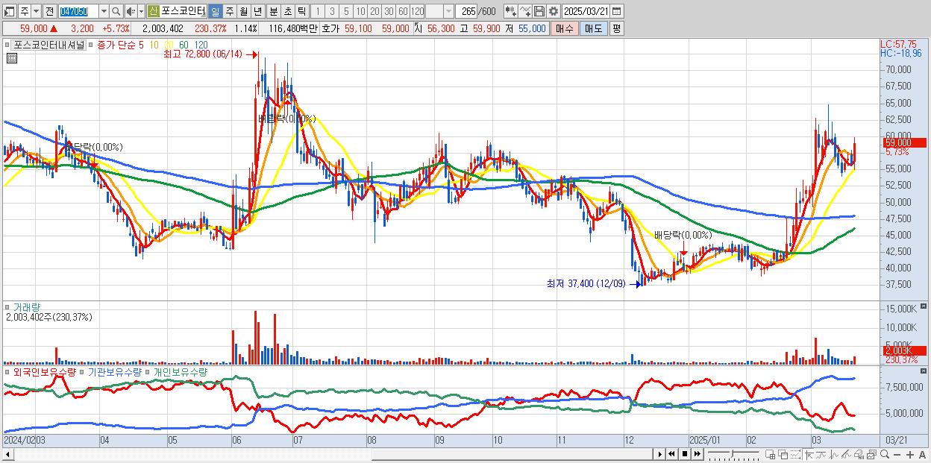Select tick 틱 chart period
The width and height of the screenshot is (931, 463).
(301, 11)
